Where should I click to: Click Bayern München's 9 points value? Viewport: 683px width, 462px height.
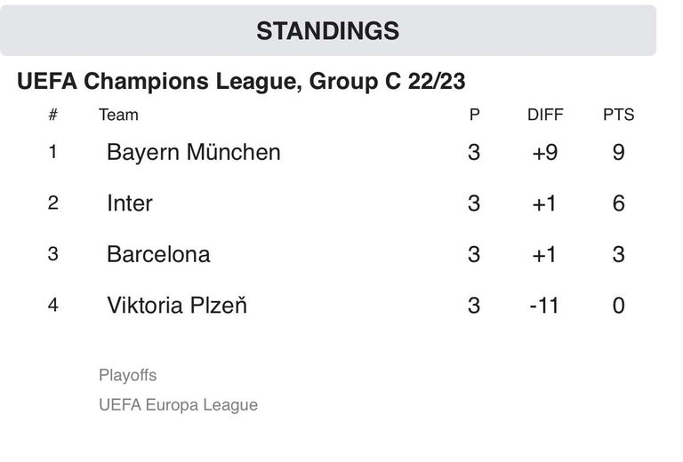[x=619, y=152]
